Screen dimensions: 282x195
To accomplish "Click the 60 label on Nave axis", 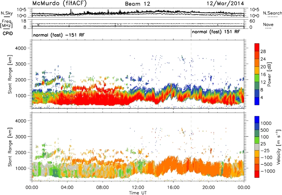I will pyautogui.click(x=252, y=21).
